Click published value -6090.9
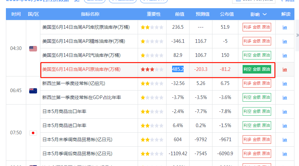299x166 pixels. pyautogui.click(x=225, y=154)
